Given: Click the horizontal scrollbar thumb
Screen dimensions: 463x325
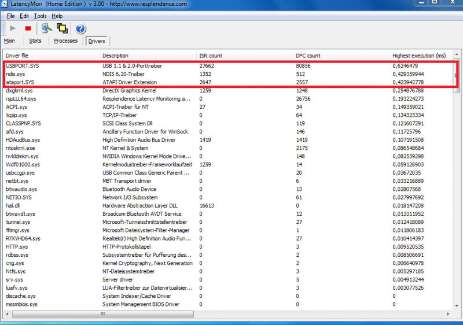Looking at the screenshot, I should pyautogui.click(x=103, y=314).
